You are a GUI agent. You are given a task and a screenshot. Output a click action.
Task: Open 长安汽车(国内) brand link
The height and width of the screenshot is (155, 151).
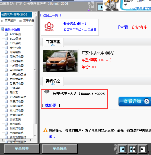75,24
